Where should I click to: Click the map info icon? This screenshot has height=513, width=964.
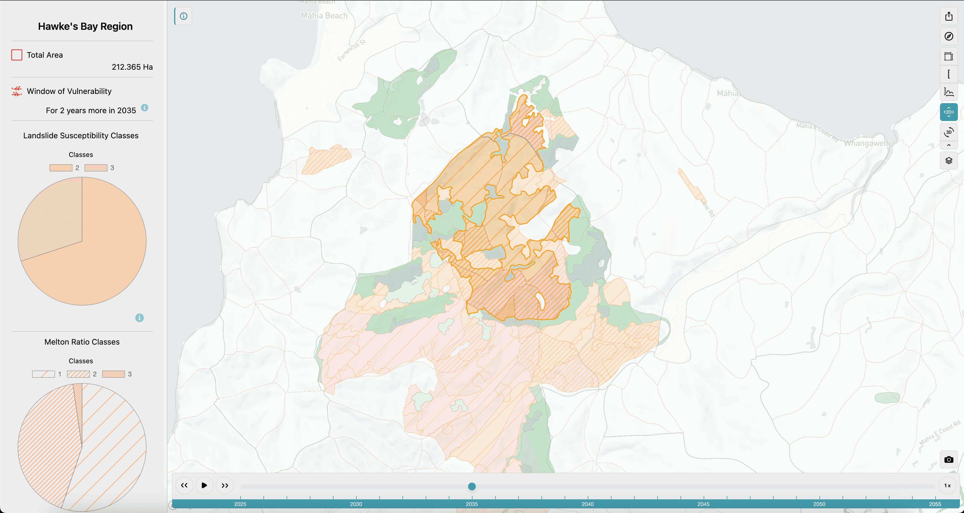(x=183, y=16)
